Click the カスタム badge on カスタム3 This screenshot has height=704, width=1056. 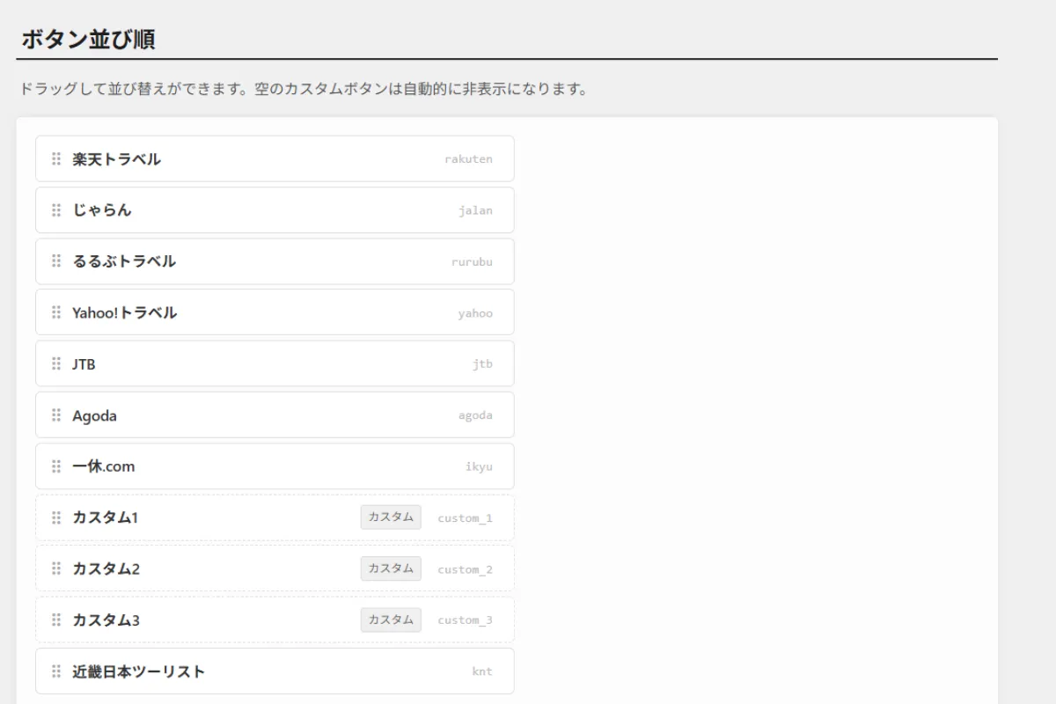pyautogui.click(x=391, y=620)
